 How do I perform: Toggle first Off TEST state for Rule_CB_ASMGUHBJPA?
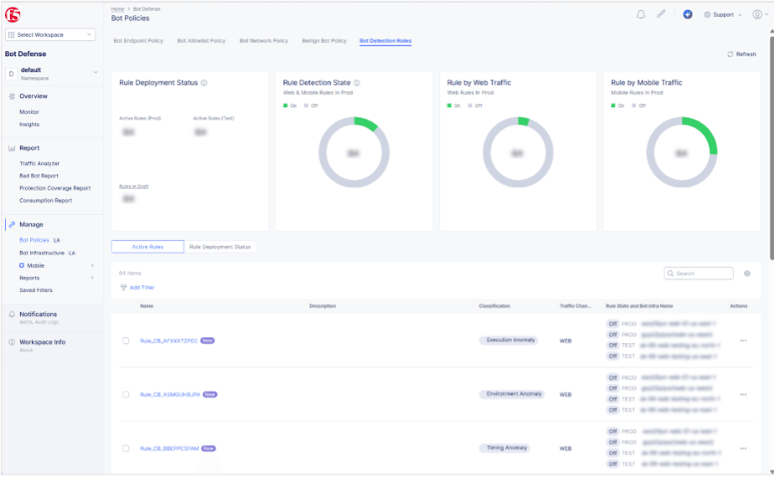[x=613, y=399]
